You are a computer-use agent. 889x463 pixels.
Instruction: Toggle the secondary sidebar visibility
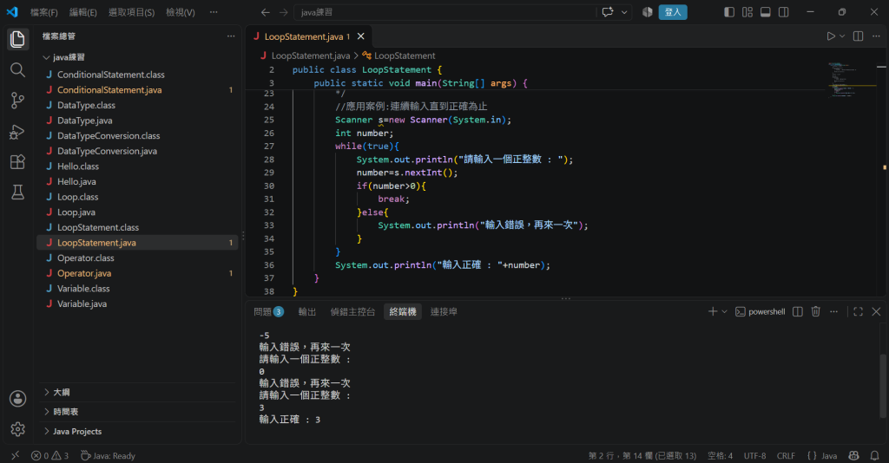(784, 12)
